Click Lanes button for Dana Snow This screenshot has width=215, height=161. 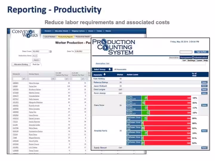pos(204,105)
